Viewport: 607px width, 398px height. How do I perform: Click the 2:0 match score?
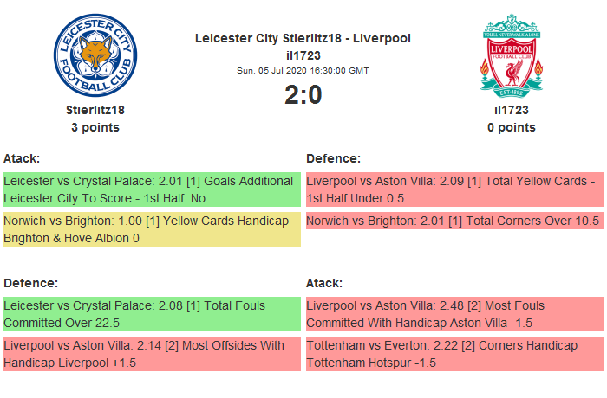coord(303,95)
